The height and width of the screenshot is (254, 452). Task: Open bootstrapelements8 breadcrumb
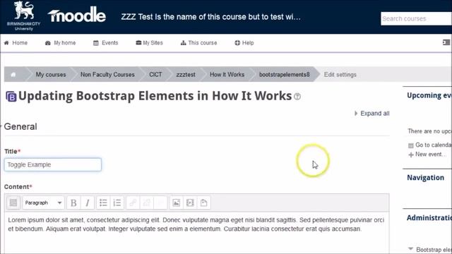click(x=284, y=75)
